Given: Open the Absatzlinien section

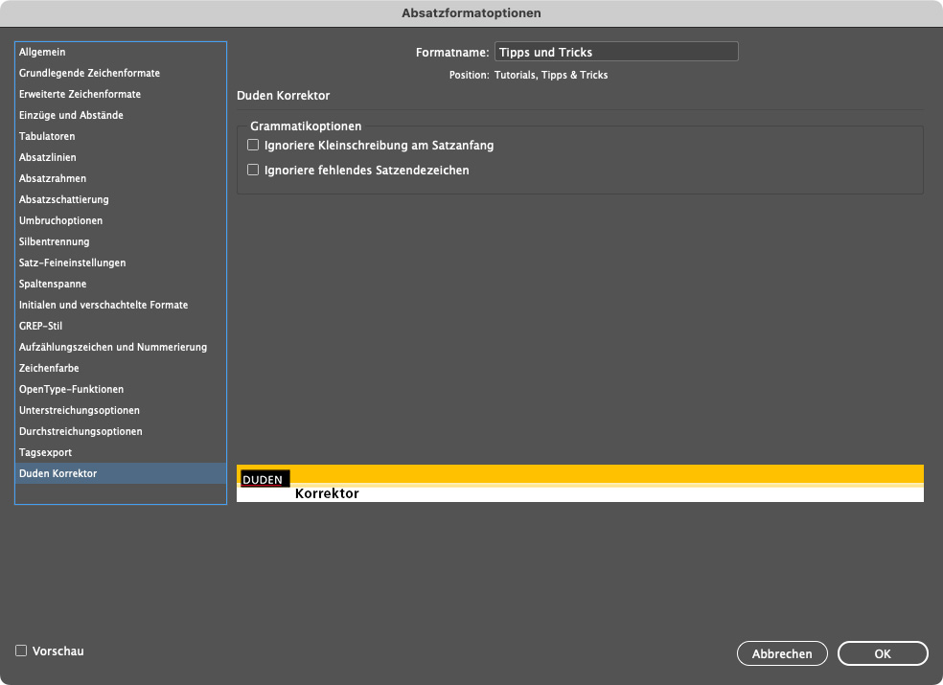Looking at the screenshot, I should pos(121,157).
